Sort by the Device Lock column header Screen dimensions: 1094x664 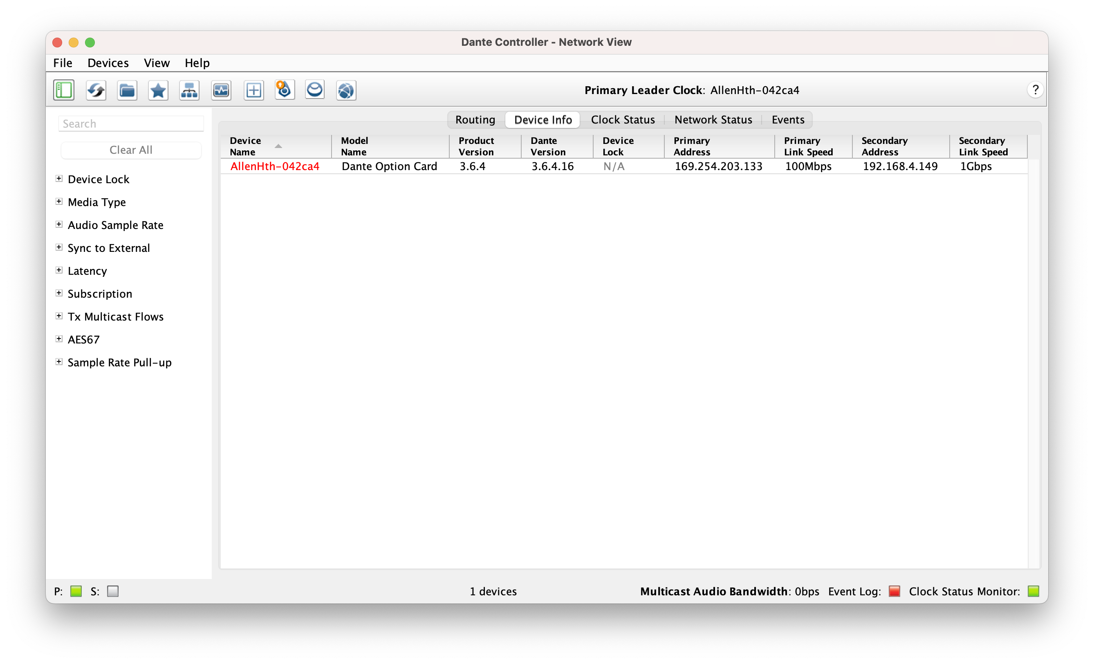pyautogui.click(x=629, y=146)
